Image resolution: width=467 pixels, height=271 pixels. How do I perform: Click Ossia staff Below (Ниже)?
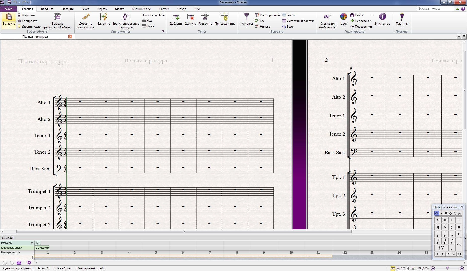tap(148, 26)
